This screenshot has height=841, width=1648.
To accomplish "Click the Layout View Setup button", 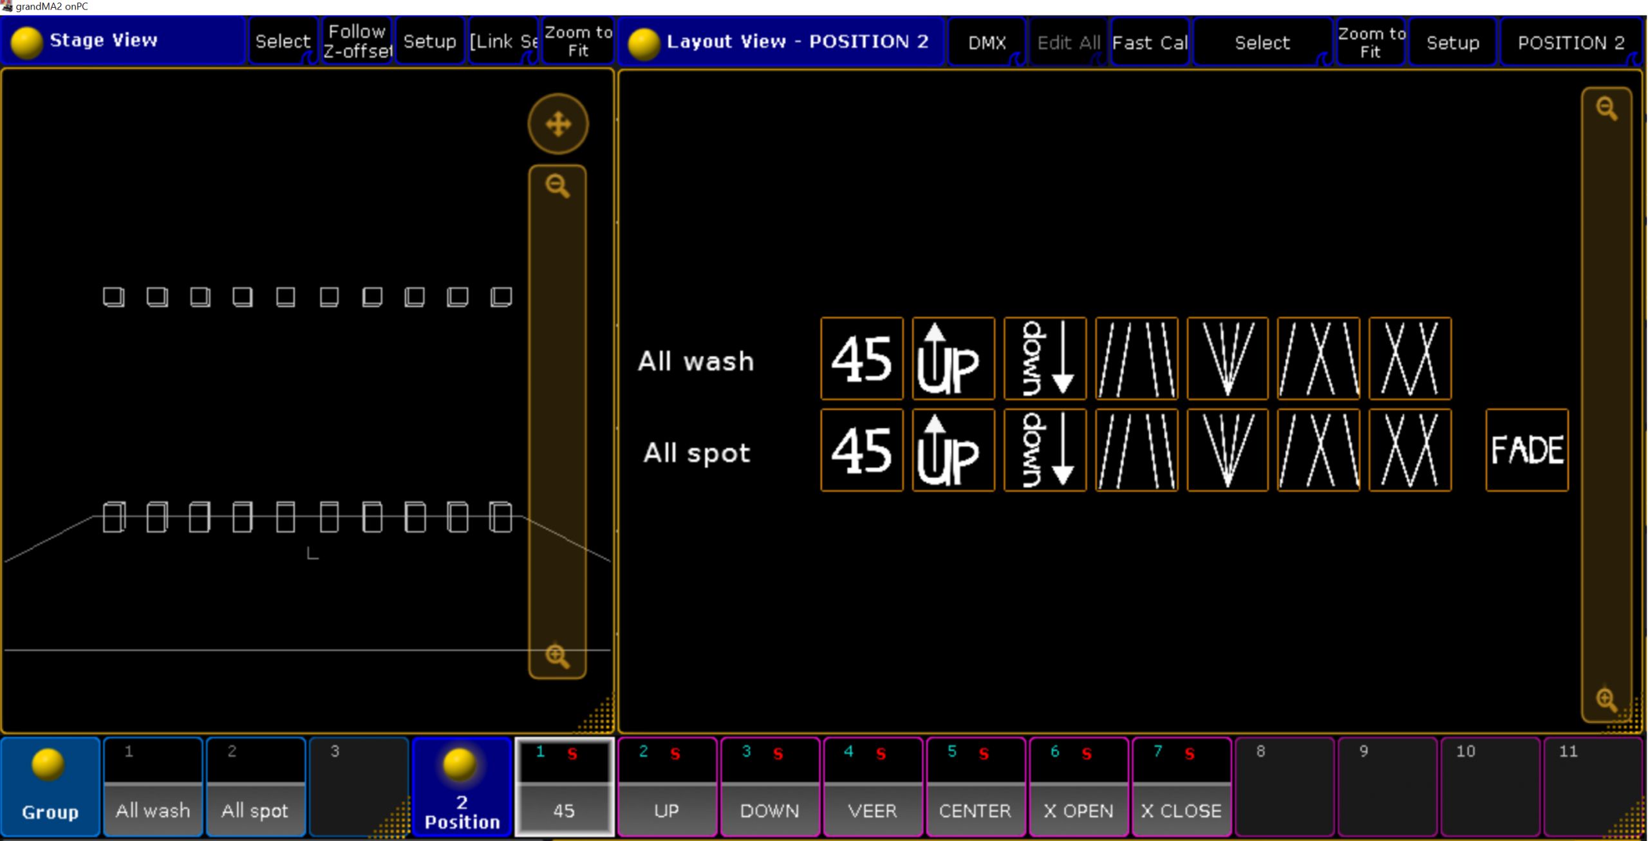I will pyautogui.click(x=1453, y=42).
